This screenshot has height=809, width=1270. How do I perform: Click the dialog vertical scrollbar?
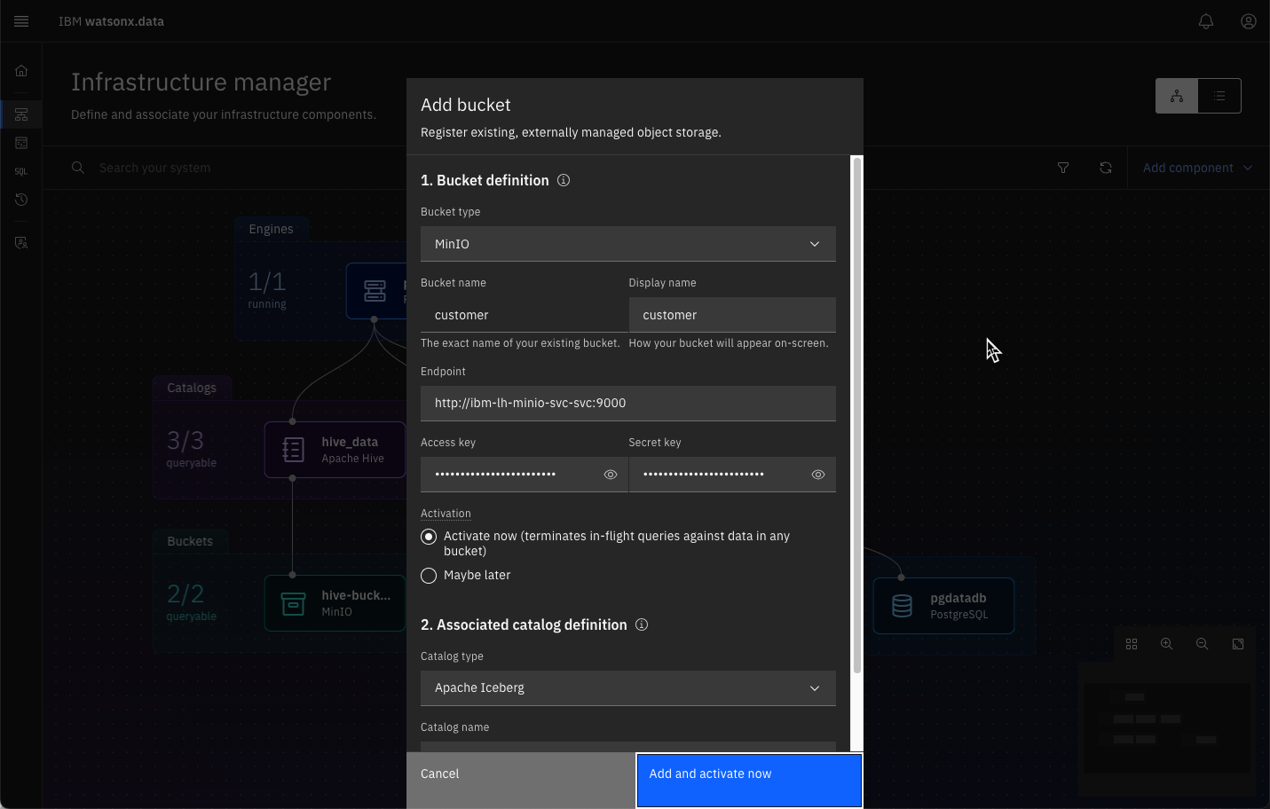pyautogui.click(x=857, y=417)
